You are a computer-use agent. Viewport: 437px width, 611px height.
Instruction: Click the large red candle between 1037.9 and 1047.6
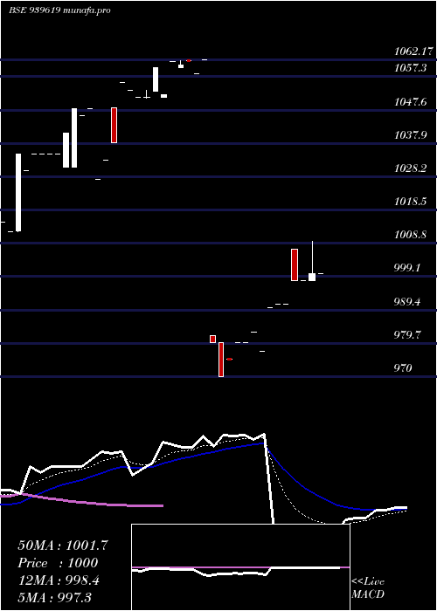pyautogui.click(x=114, y=125)
